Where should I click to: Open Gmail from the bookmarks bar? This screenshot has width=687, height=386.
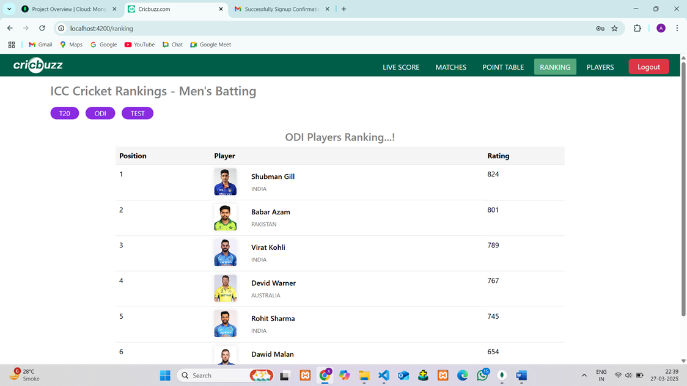click(x=40, y=44)
